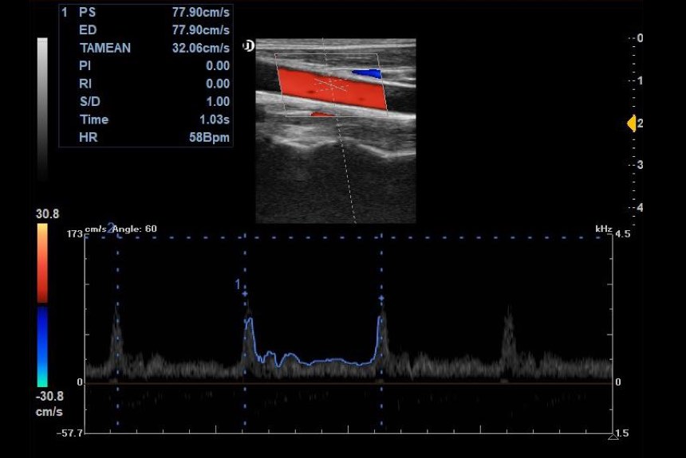Select caliper marker 2 near Angle label
Image resolution: width=686 pixels, height=458 pixels.
[111, 228]
